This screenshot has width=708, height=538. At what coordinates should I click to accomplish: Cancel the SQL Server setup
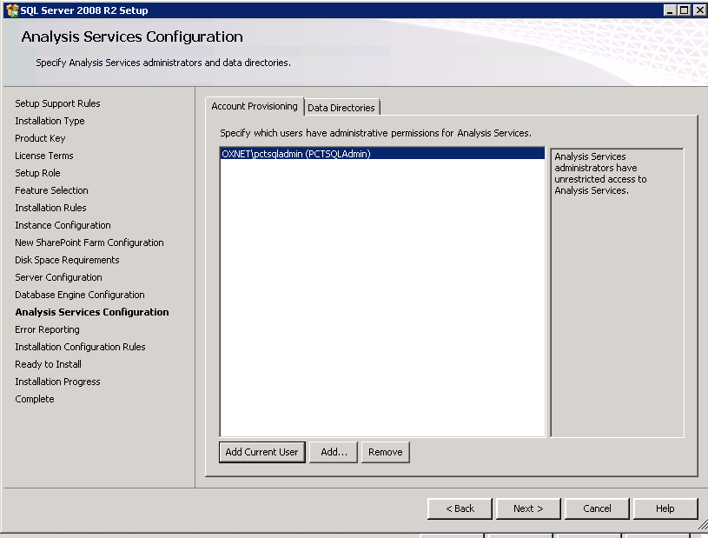pos(597,508)
